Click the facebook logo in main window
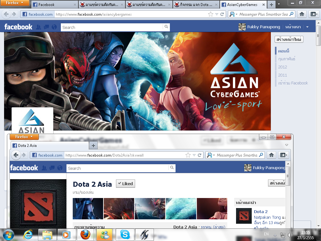The height and width of the screenshot is (241, 321). click(x=18, y=27)
